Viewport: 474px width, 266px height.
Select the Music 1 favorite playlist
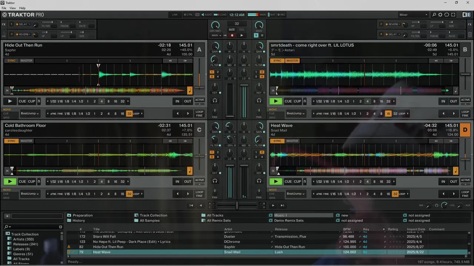pyautogui.click(x=301, y=215)
